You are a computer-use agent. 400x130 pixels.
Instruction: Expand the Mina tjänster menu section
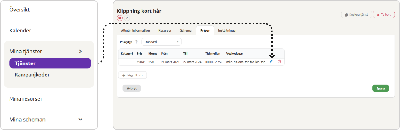click(80, 52)
